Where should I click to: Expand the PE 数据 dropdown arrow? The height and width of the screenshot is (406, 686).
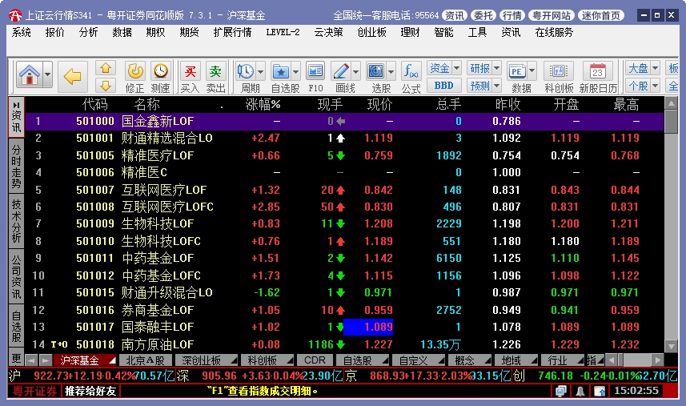(x=532, y=70)
